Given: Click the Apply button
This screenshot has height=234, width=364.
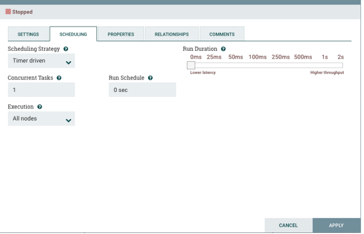Looking at the screenshot, I should point(337,225).
